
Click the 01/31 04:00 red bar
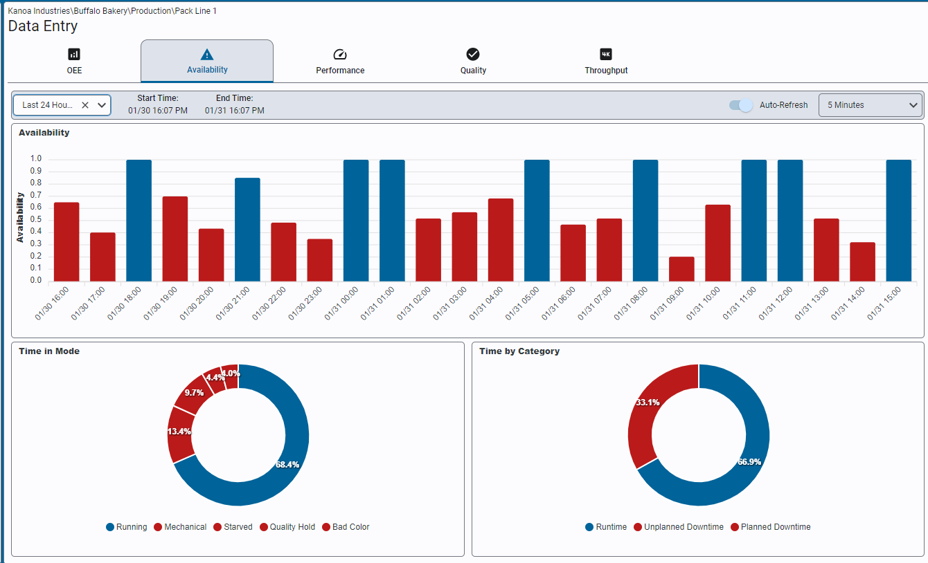tap(501, 240)
